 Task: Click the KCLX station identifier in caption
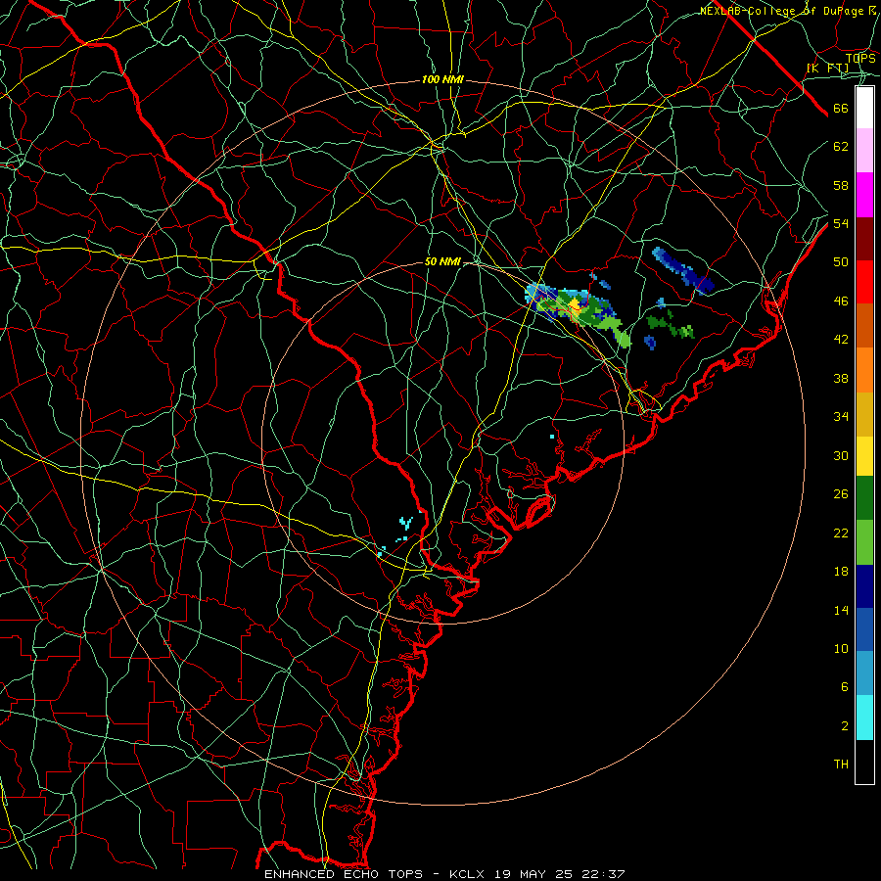point(469,874)
